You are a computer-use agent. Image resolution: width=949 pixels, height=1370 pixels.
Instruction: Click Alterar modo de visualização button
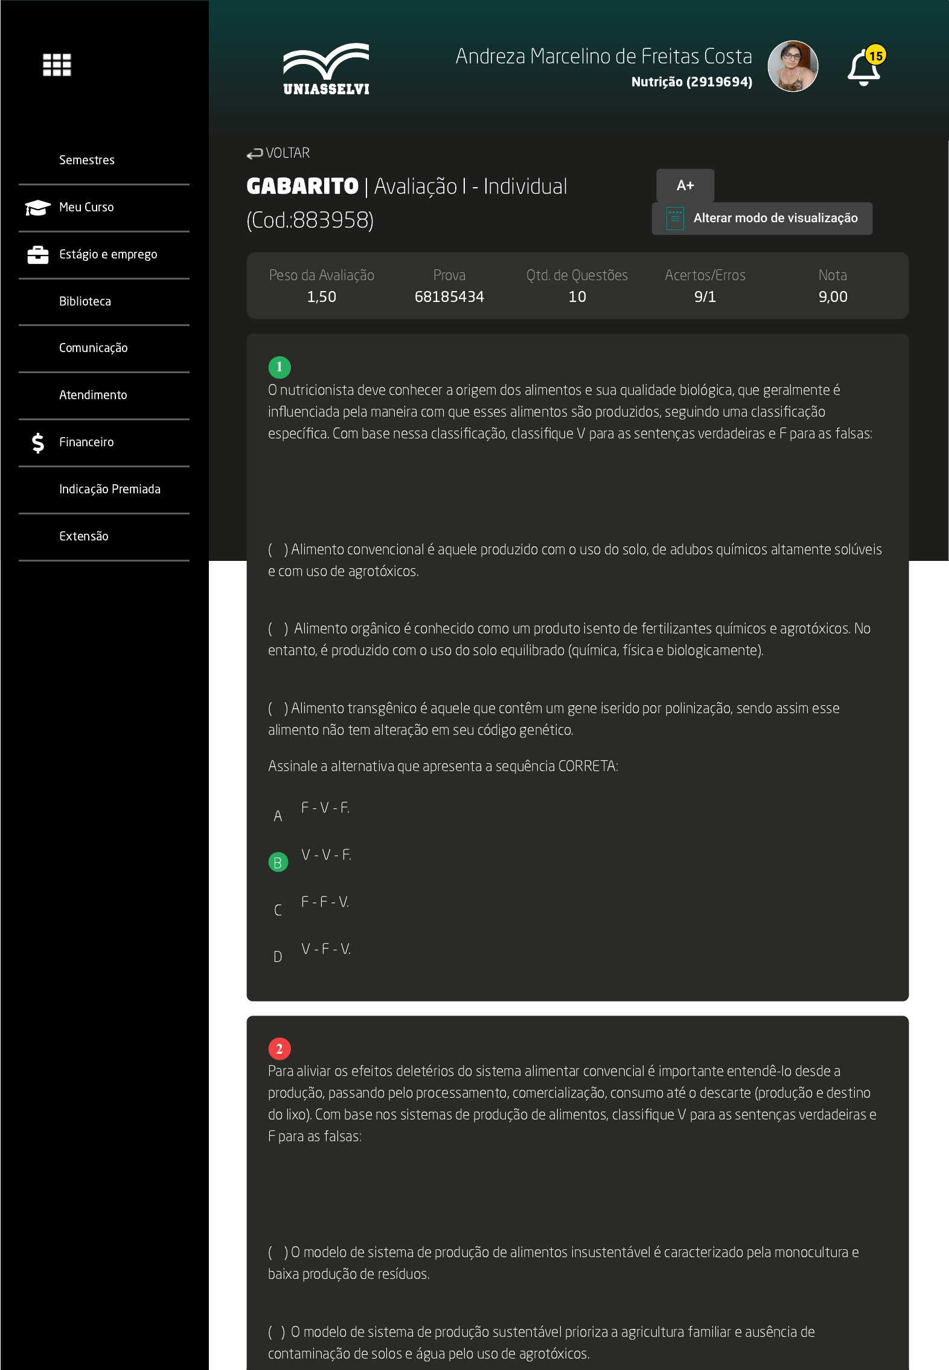pos(762,219)
